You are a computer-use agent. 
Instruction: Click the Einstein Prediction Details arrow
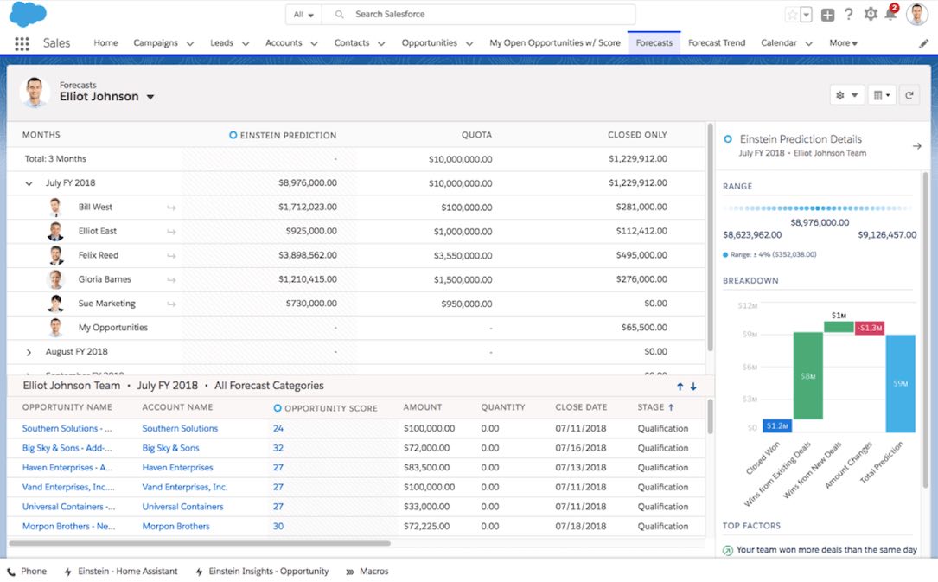coord(916,146)
